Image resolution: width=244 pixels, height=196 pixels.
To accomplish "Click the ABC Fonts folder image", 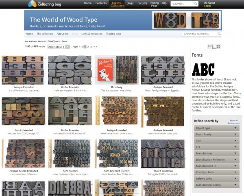I will coord(203,70).
